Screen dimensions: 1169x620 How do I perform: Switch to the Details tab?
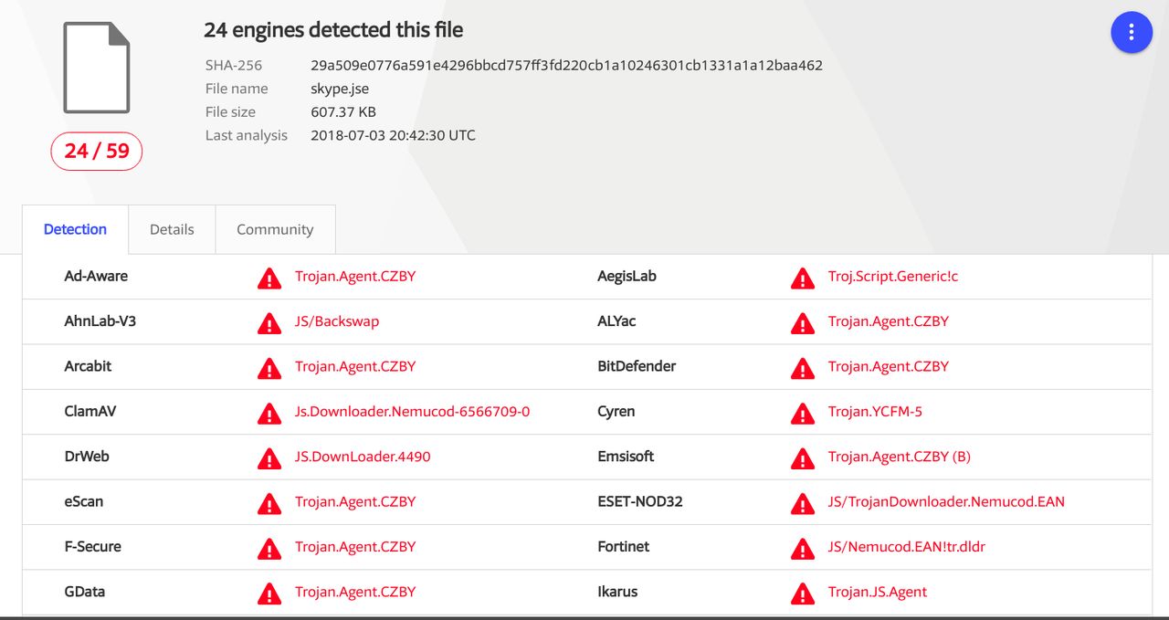pos(172,229)
